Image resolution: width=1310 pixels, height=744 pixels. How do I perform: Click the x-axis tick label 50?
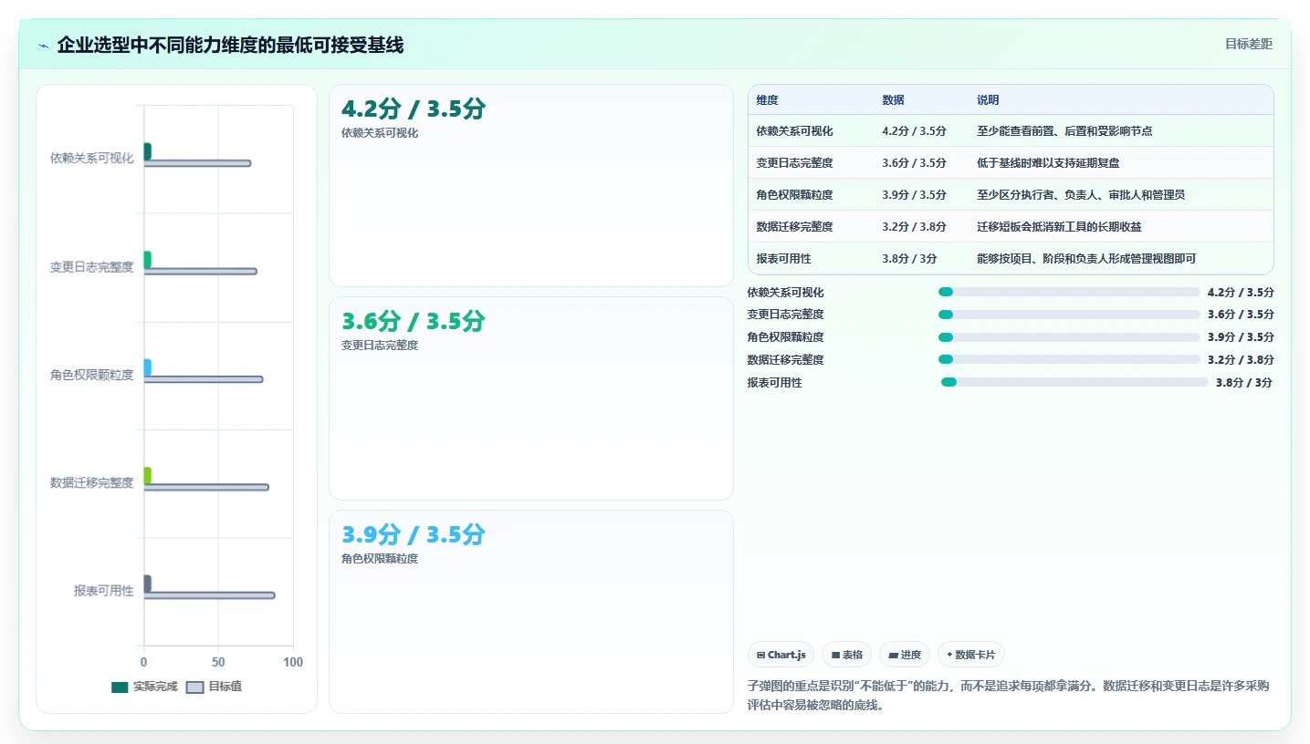(218, 662)
